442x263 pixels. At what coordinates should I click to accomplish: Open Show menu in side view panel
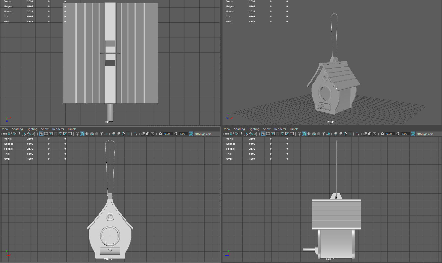click(x=267, y=129)
